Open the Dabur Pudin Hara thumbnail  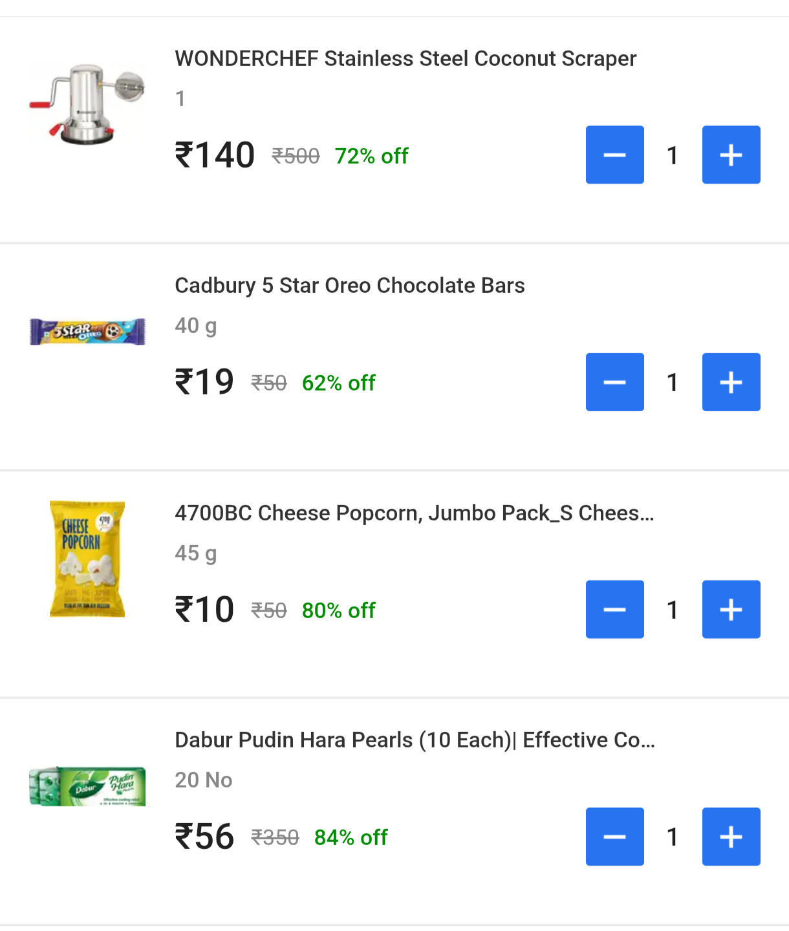pyautogui.click(x=87, y=786)
